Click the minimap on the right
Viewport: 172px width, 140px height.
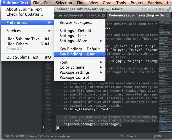165,76
